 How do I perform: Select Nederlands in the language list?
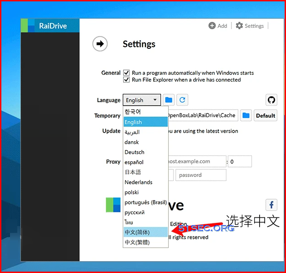pyautogui.click(x=146, y=182)
